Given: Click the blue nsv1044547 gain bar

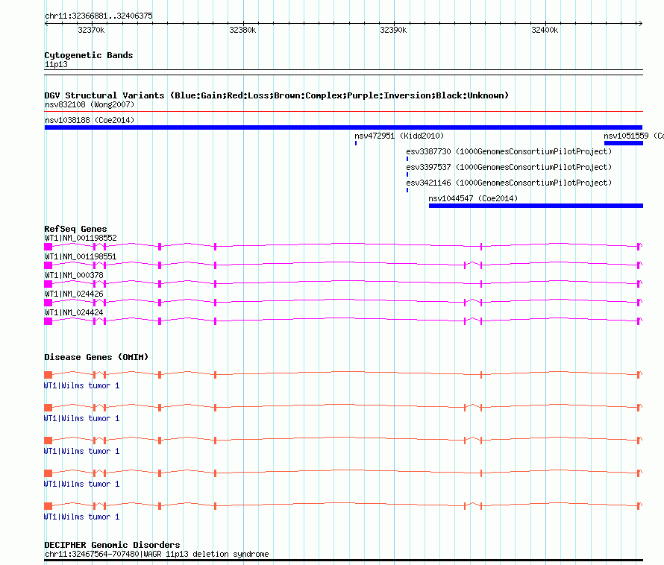Looking at the screenshot, I should (536, 206).
